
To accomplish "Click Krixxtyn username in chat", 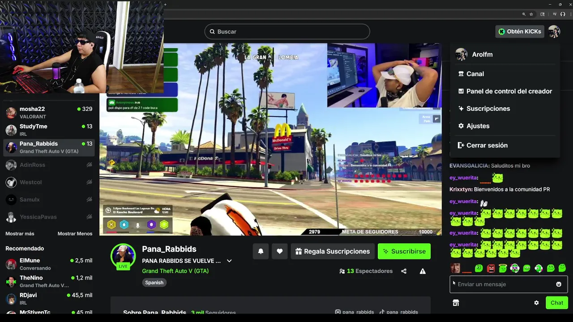I will pyautogui.click(x=460, y=189).
